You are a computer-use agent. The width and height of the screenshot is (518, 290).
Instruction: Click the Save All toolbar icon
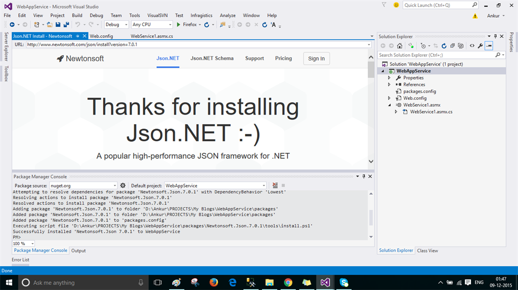tap(66, 24)
